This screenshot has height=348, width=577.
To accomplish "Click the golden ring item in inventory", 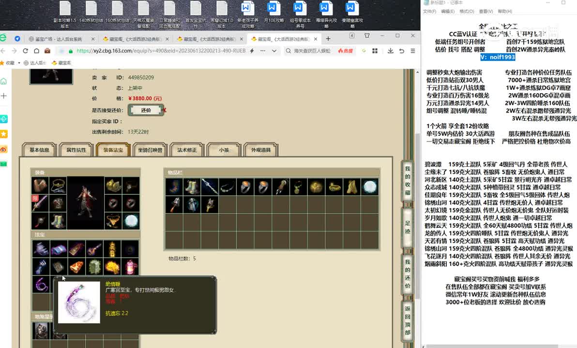I will (334, 187).
